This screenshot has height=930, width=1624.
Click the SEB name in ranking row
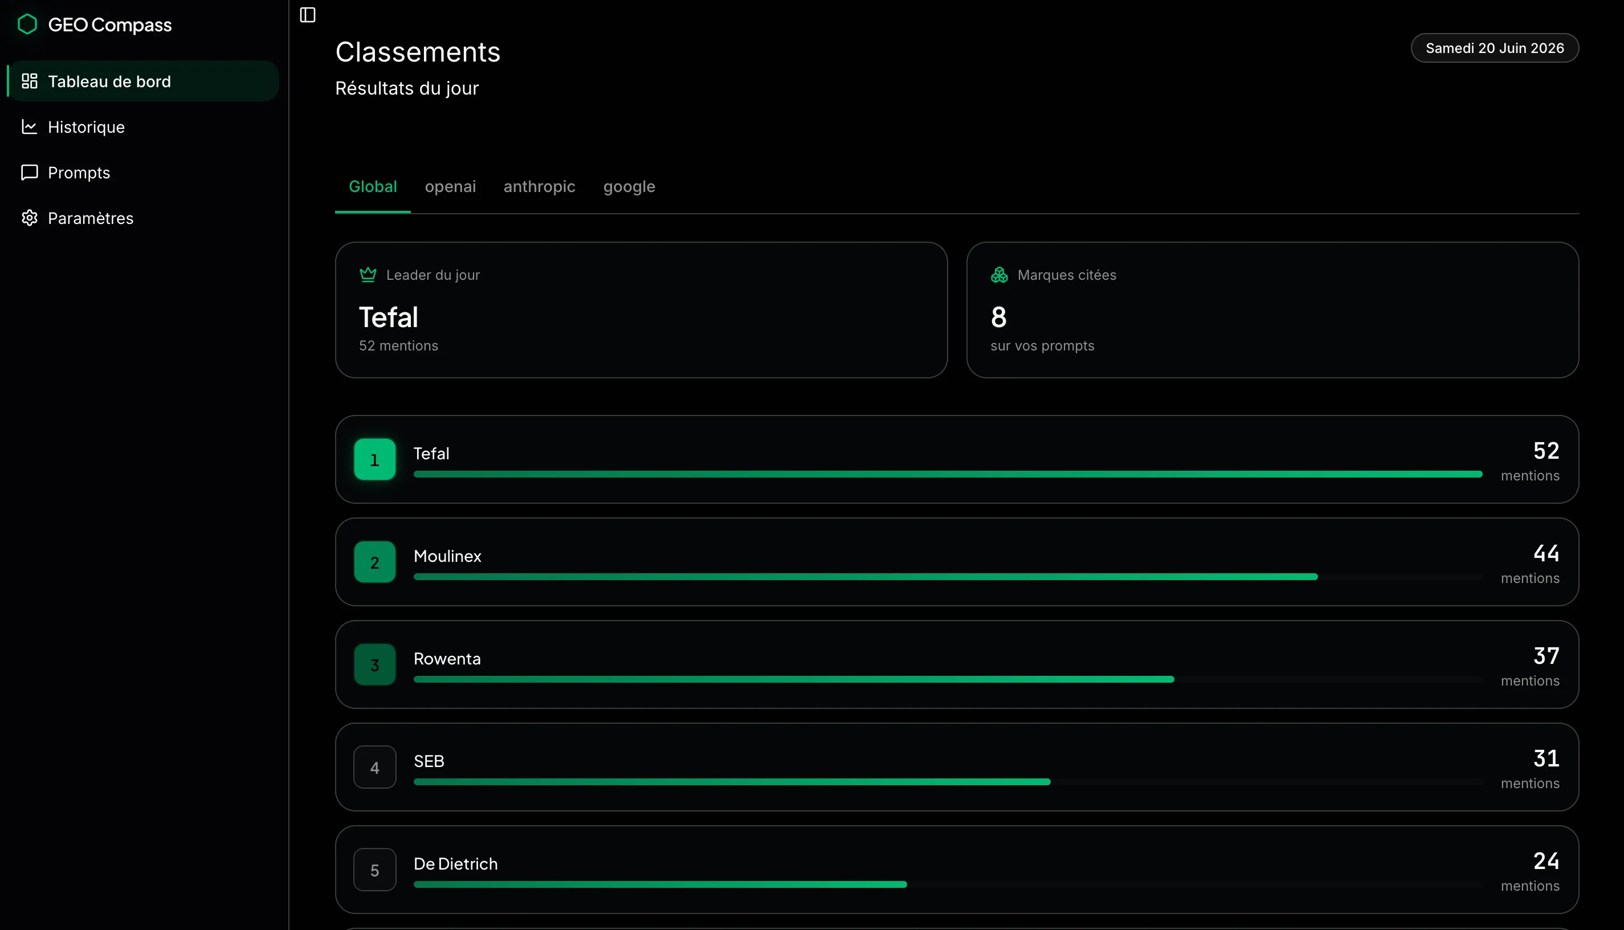coord(429,761)
